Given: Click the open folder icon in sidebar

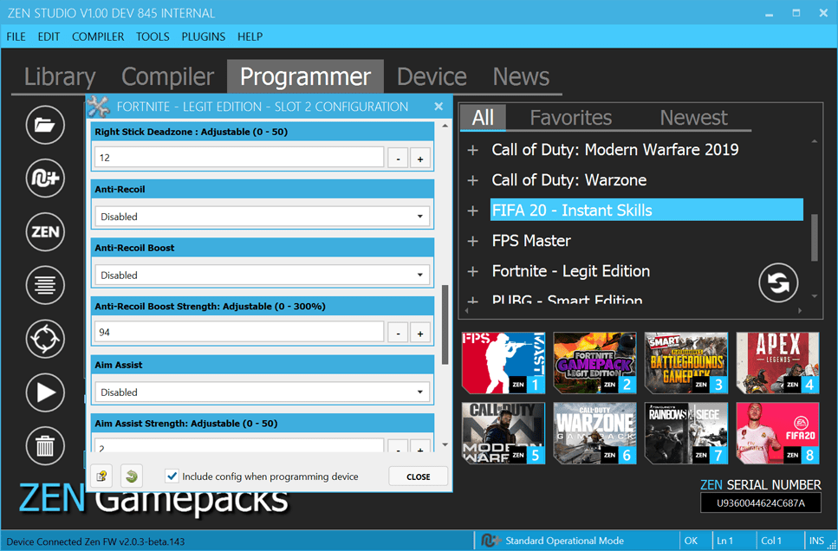Looking at the screenshot, I should [45, 125].
